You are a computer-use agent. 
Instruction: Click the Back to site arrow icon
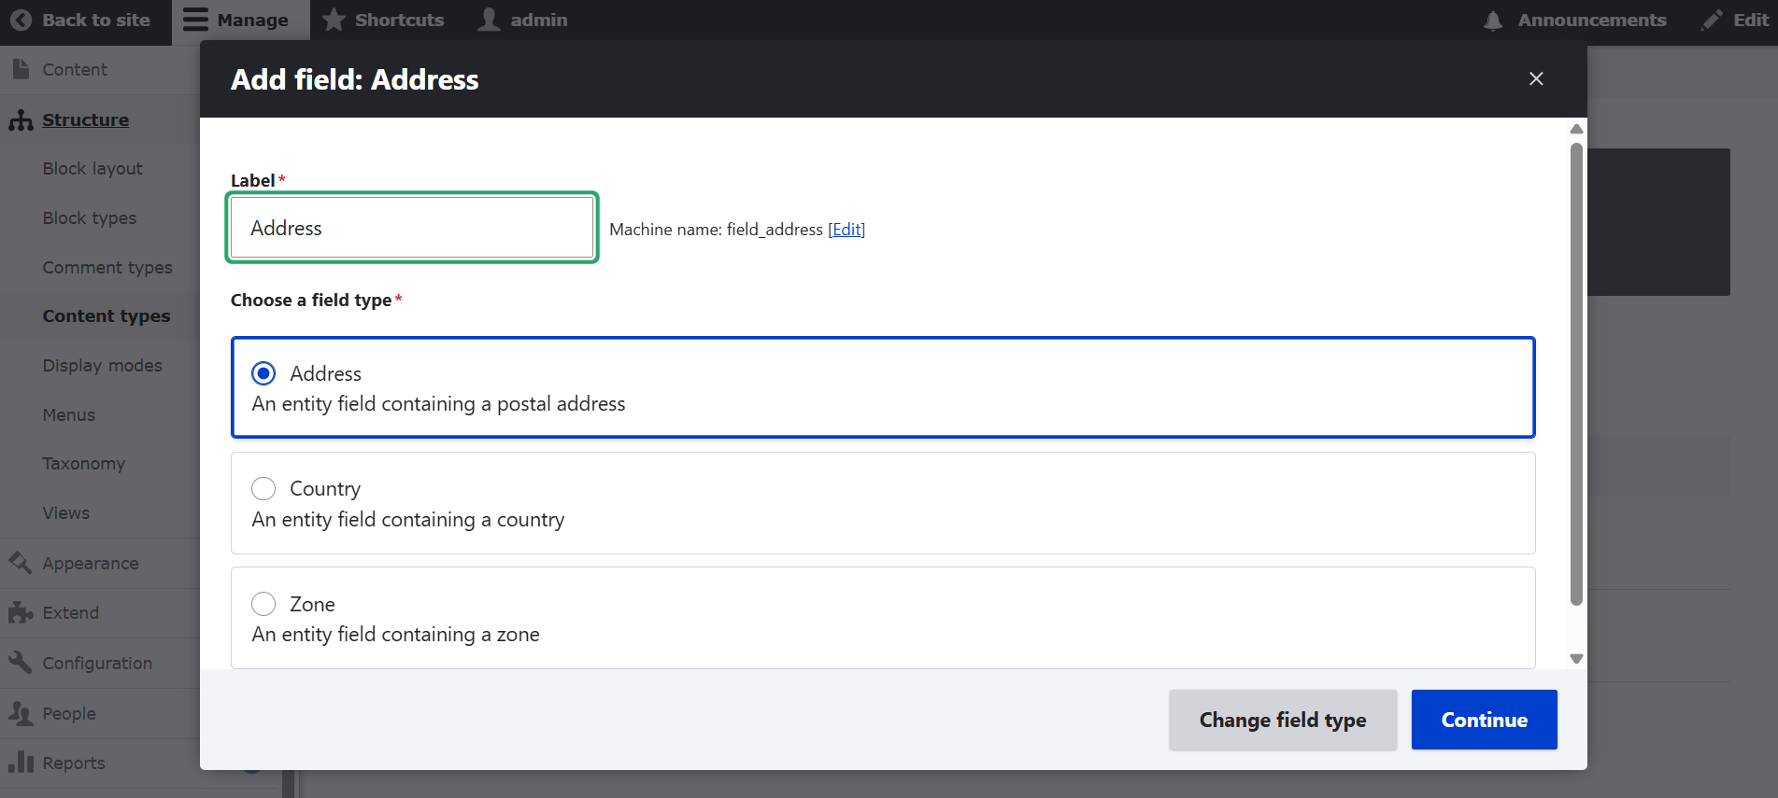coord(21,20)
